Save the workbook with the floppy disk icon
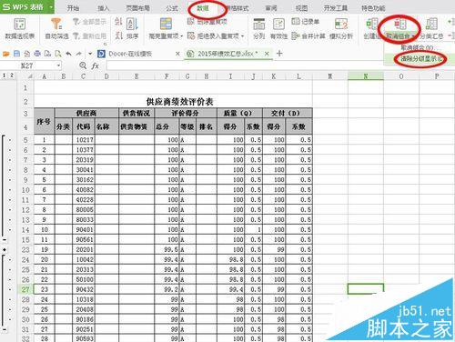The image size is (455, 342). coord(17,54)
